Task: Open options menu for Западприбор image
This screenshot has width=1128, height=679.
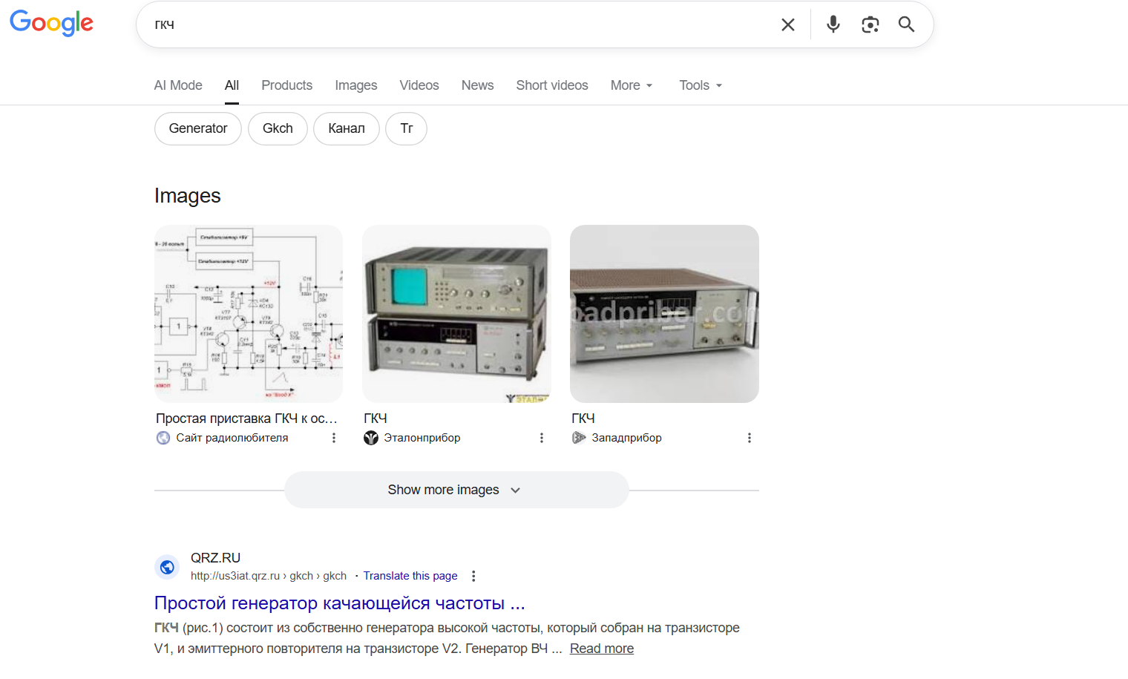Action: coord(750,438)
